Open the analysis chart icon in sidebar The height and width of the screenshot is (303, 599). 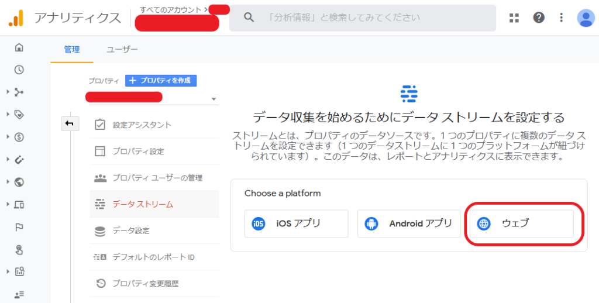pyautogui.click(x=19, y=272)
